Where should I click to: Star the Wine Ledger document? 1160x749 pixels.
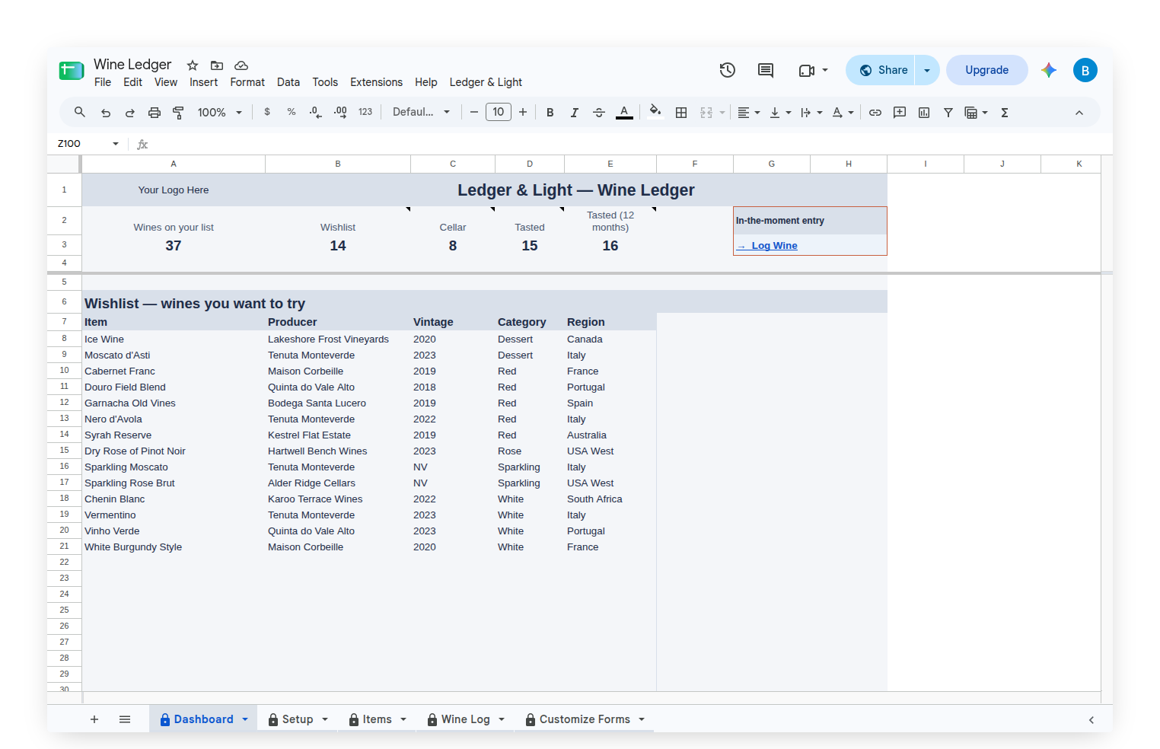pyautogui.click(x=193, y=65)
